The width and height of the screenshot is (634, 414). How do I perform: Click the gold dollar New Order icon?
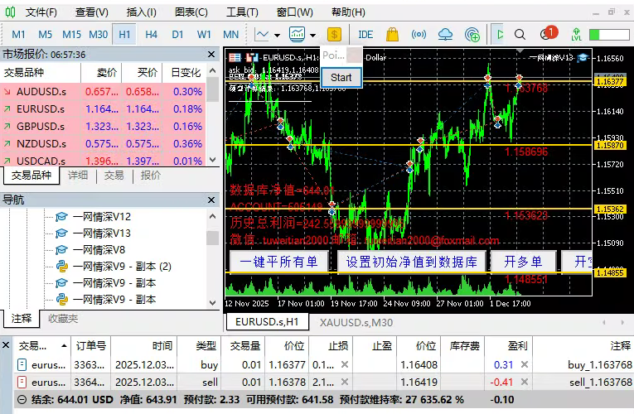click(x=334, y=34)
